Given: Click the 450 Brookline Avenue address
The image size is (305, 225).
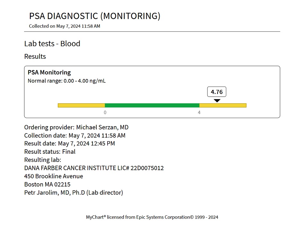Looking at the screenshot, I should [54, 176].
